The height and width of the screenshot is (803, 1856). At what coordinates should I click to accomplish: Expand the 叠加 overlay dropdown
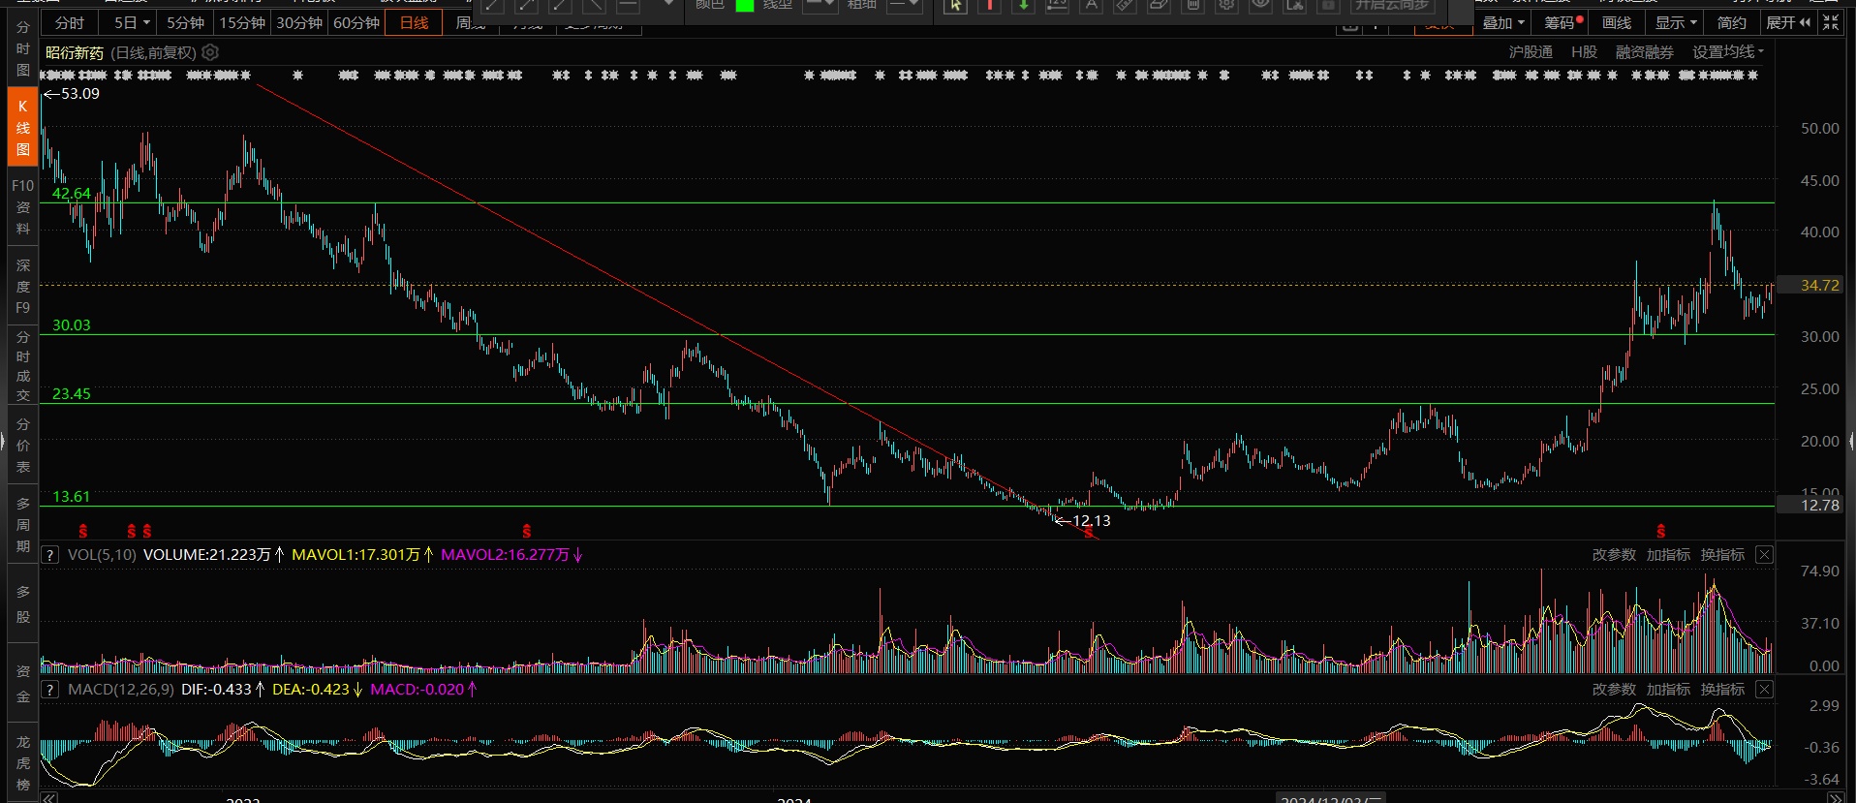coord(1503,22)
